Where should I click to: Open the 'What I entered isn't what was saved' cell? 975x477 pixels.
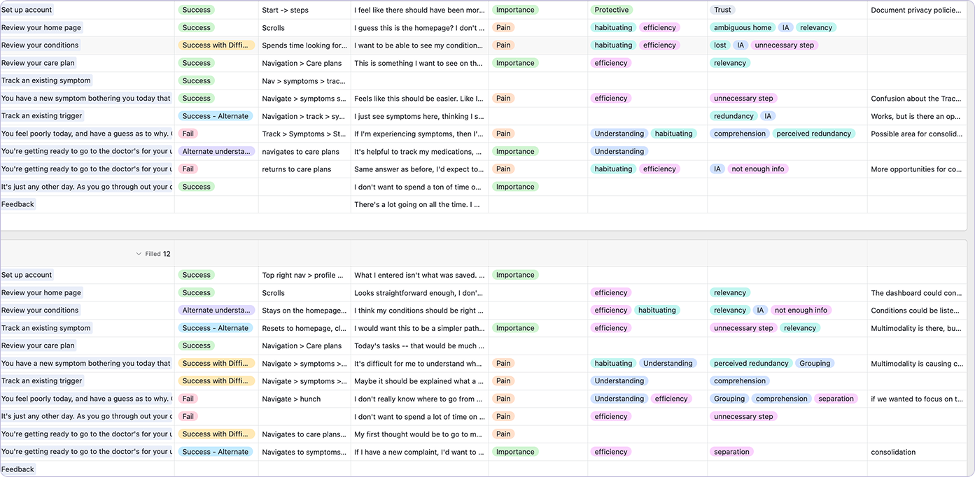pos(419,276)
